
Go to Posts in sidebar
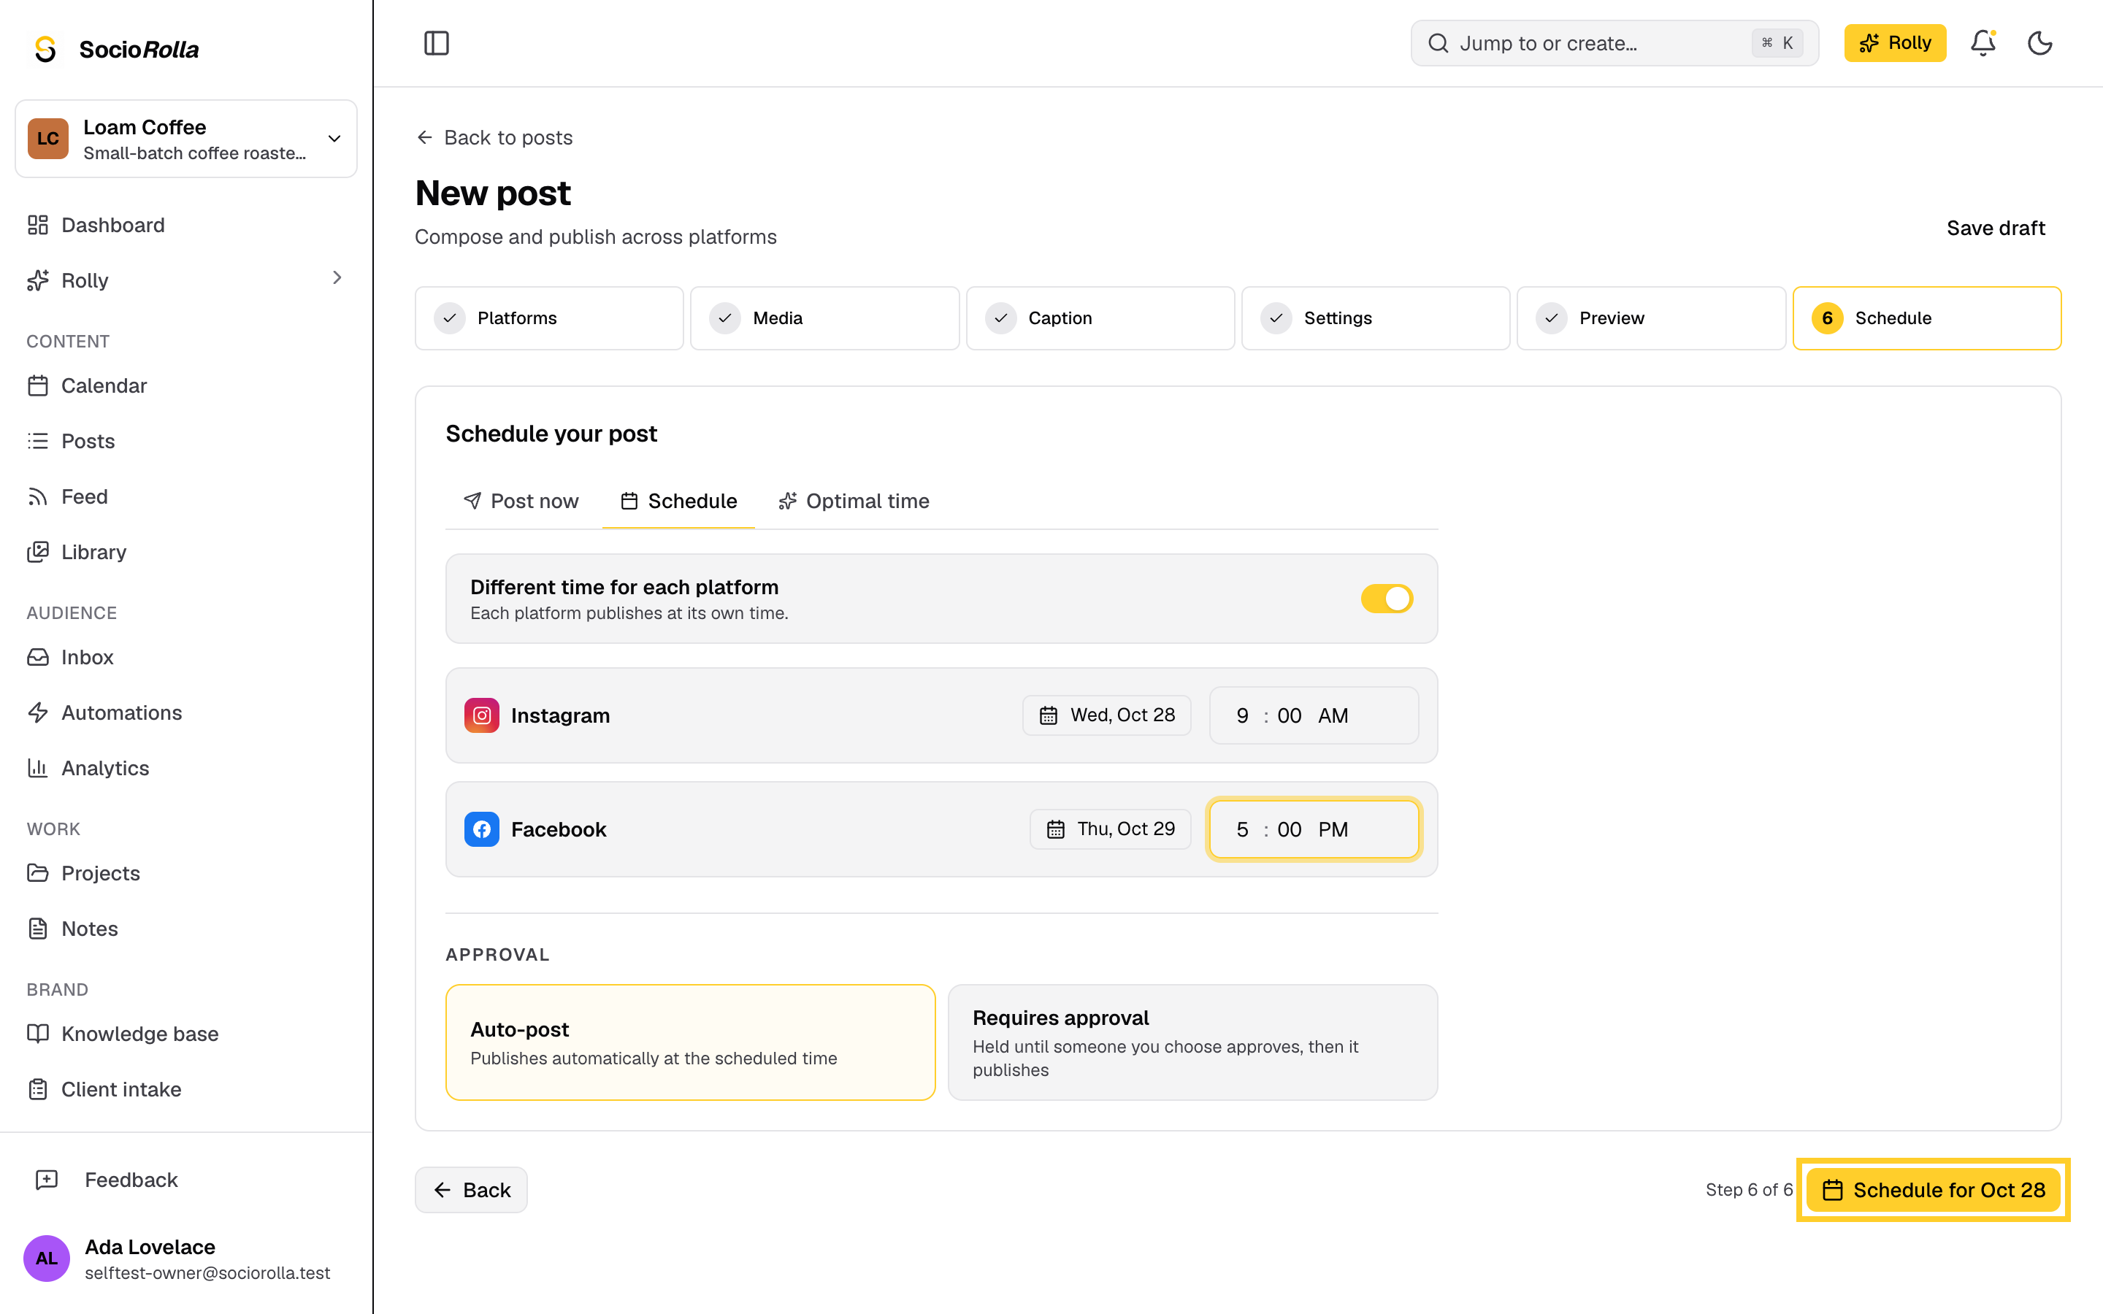186,441
